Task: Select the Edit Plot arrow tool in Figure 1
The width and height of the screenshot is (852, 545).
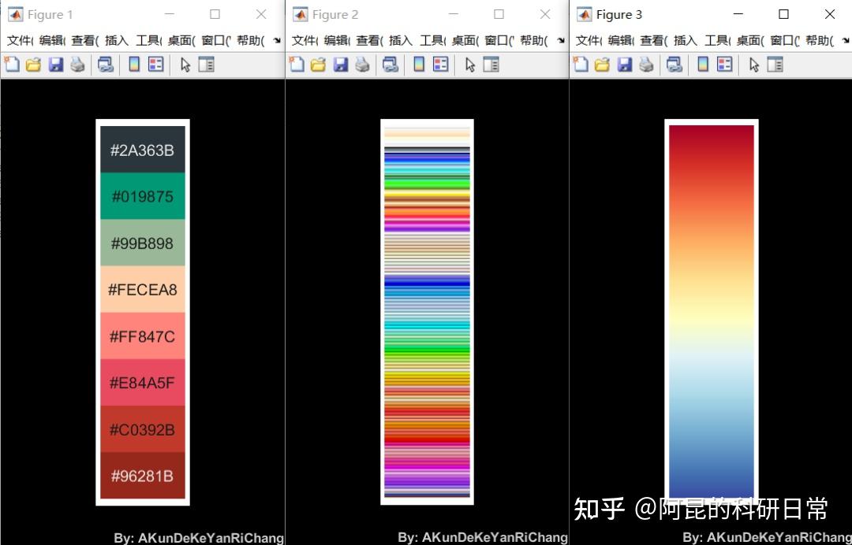Action: pos(185,65)
